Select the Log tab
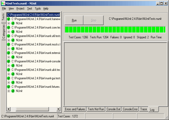 pos(153,109)
